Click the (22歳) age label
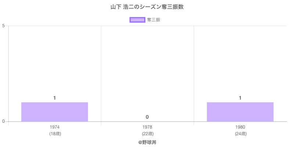 (x=147, y=134)
